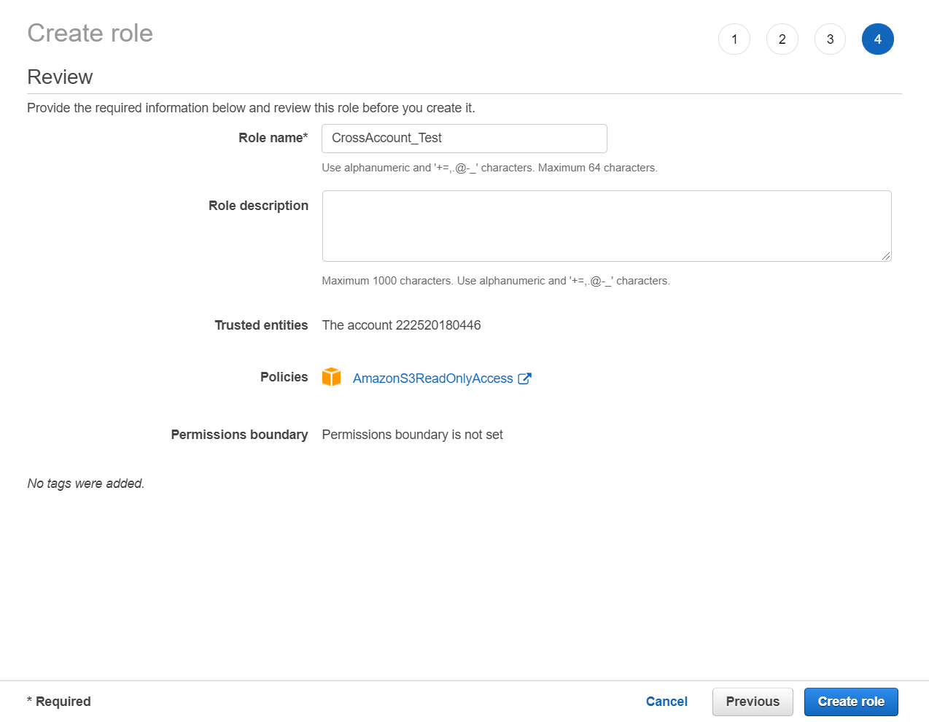Click inside the Role description text area
Viewport: 929px width, 722px height.
click(606, 226)
